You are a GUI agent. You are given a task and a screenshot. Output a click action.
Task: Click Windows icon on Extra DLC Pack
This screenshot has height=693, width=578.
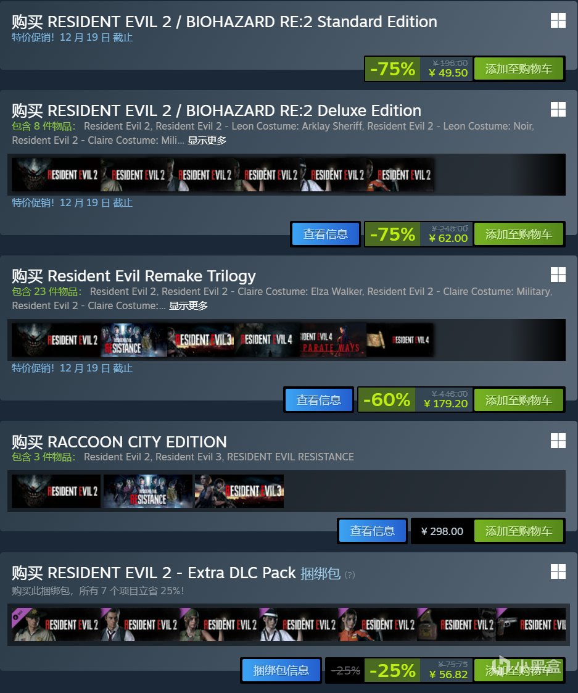click(558, 571)
